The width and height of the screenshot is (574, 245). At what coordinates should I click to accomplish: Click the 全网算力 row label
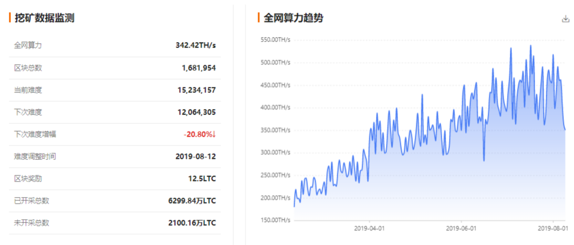click(x=28, y=45)
